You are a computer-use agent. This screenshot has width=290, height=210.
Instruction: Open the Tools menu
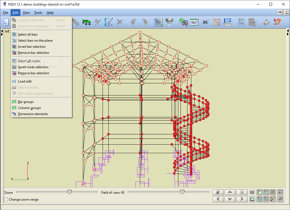tap(38, 12)
